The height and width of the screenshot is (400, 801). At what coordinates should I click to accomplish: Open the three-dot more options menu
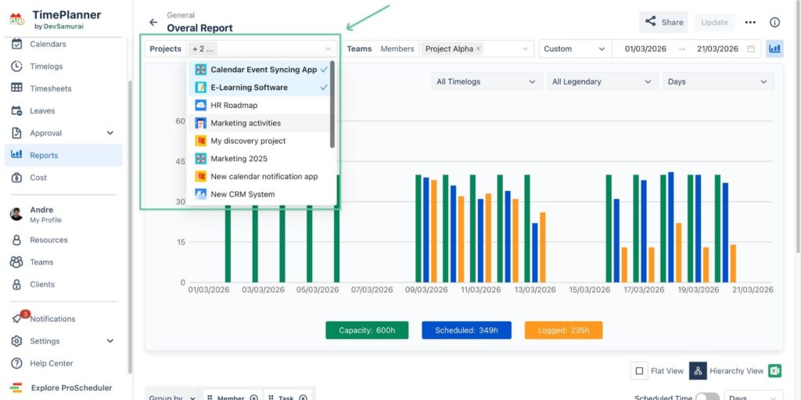750,22
